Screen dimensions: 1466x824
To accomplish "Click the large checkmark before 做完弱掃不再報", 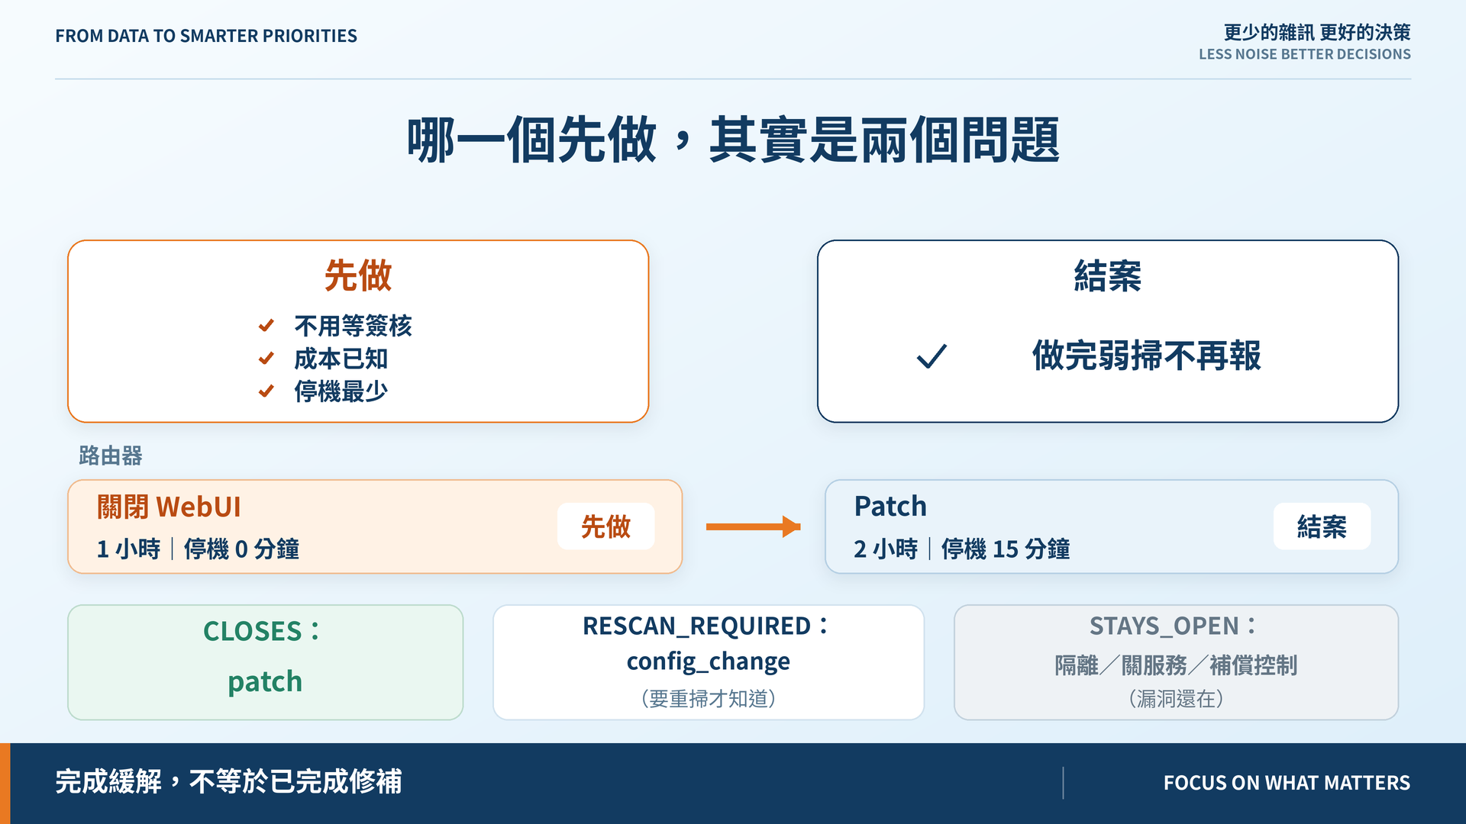I will coord(932,356).
